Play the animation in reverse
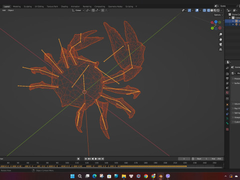Viewport: 240px width, 180px height. (x=92, y=159)
